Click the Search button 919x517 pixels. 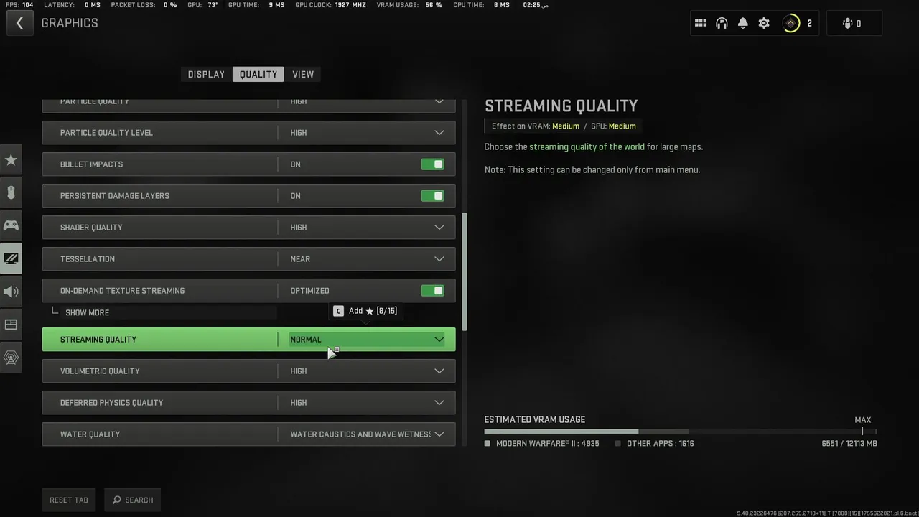(x=133, y=500)
